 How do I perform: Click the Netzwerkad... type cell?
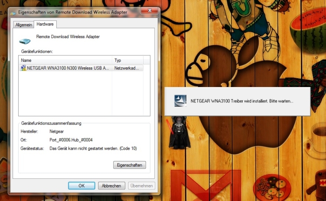[x=127, y=68]
